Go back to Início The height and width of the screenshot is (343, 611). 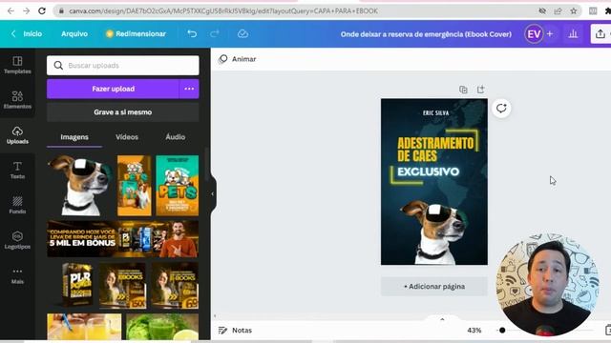coord(27,34)
